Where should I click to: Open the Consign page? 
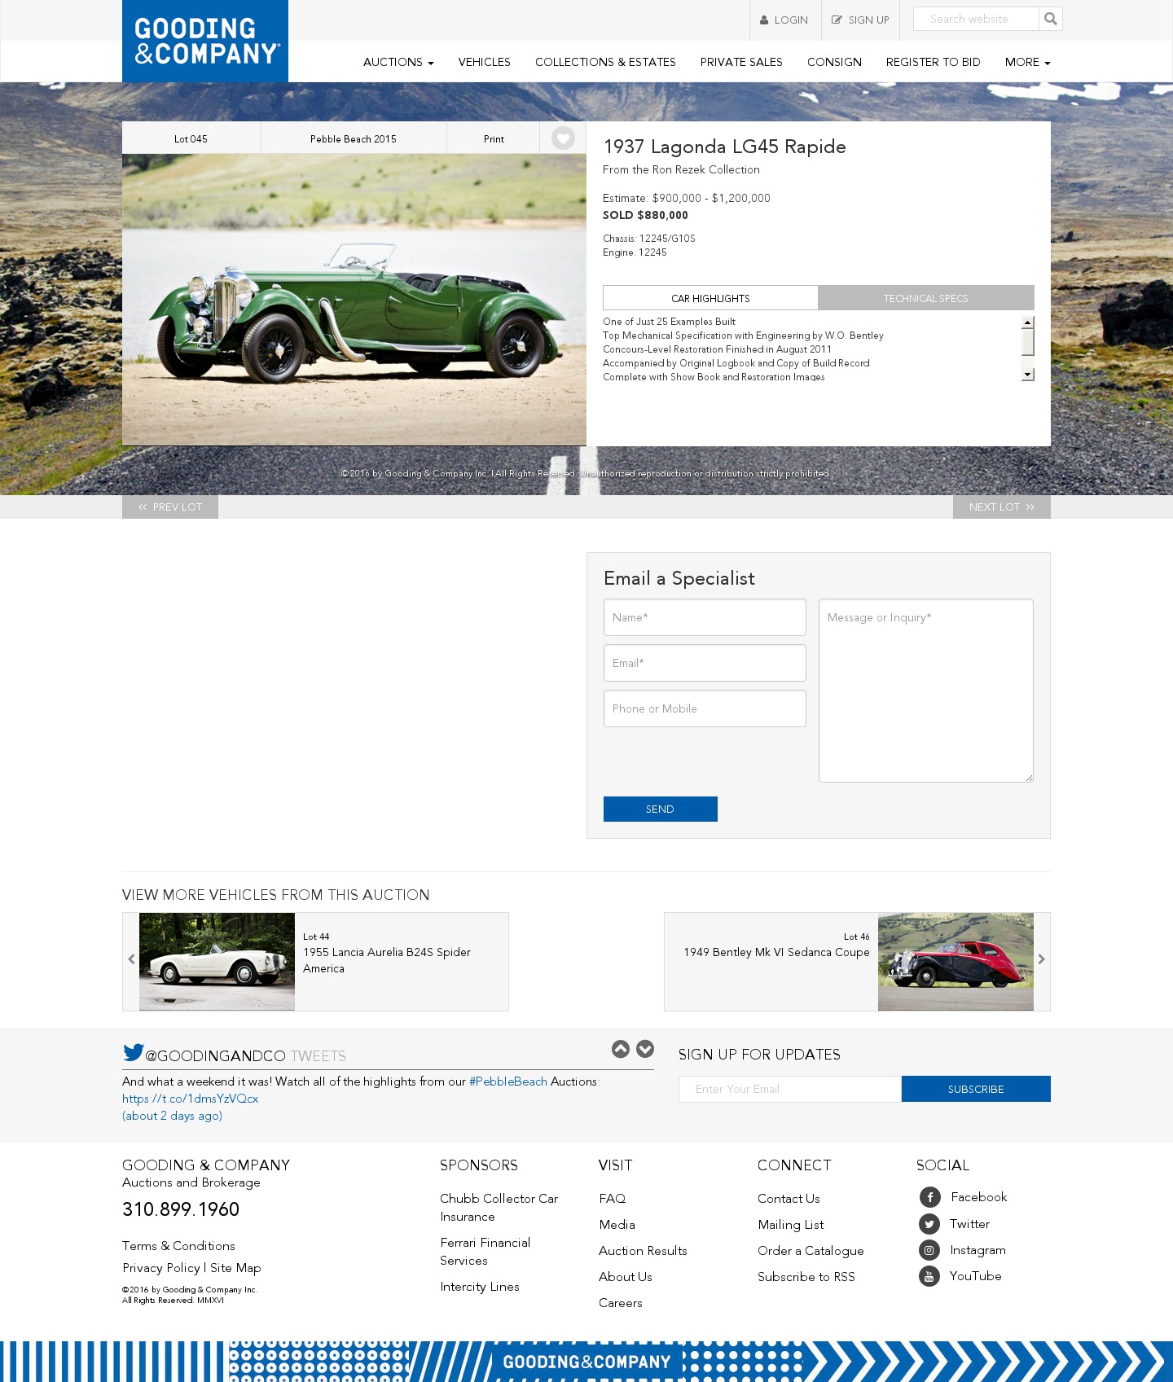(x=834, y=62)
